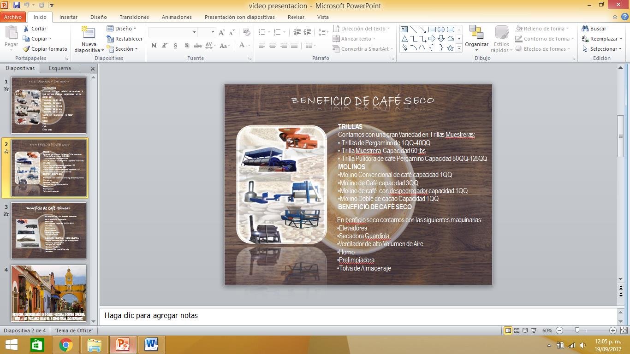Click the Save icon in quick access toolbar

(17, 6)
